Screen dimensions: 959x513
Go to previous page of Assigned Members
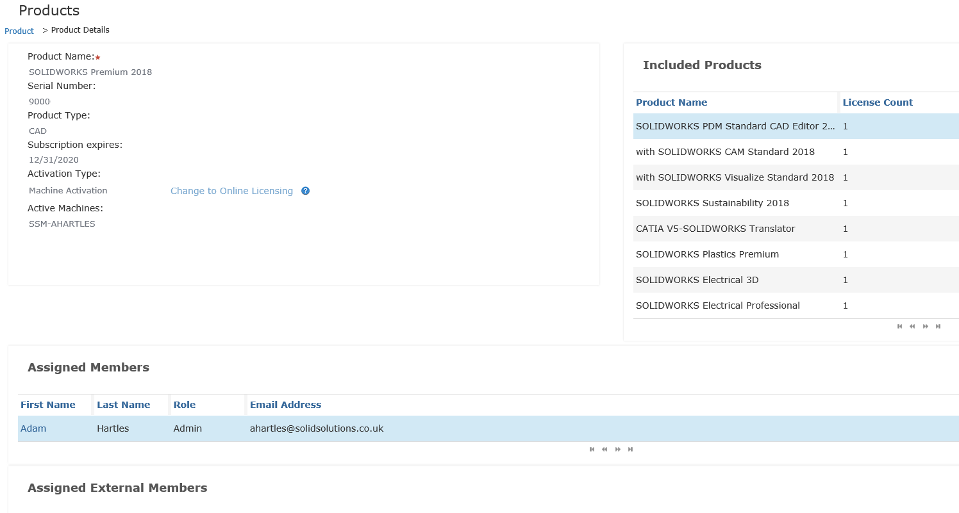pyautogui.click(x=605, y=450)
